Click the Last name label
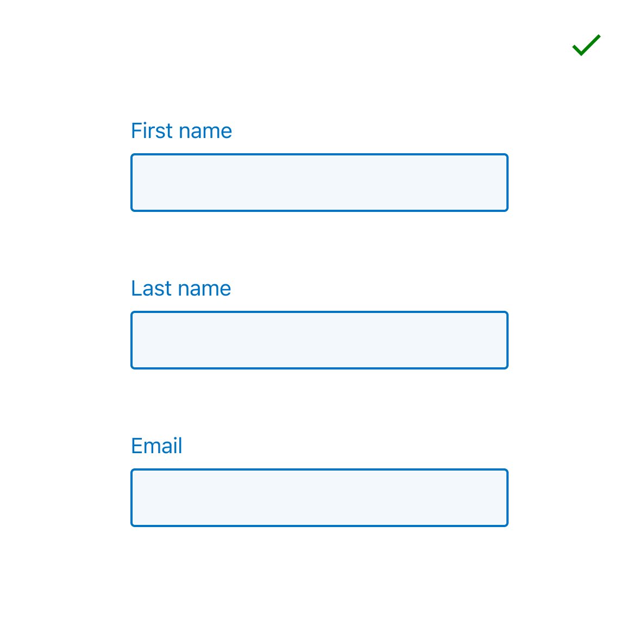The height and width of the screenshot is (639, 639). 181,289
